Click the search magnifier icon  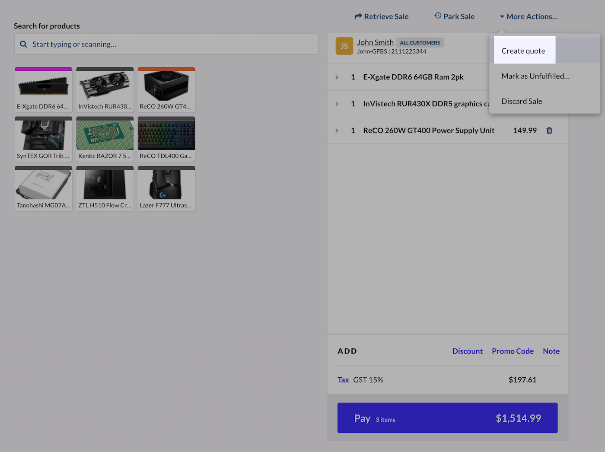tap(23, 44)
